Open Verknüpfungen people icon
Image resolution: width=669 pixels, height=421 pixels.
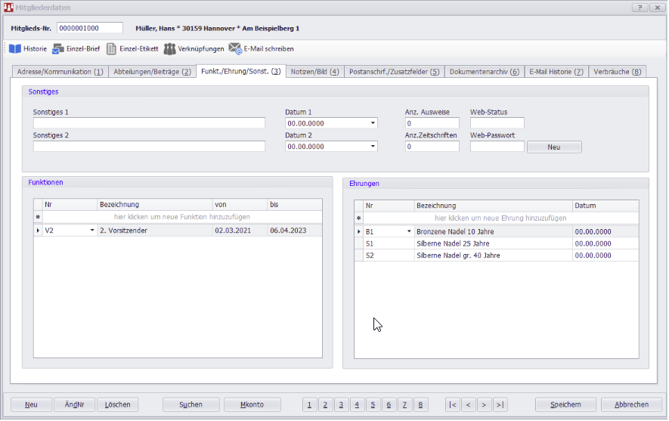pos(169,48)
